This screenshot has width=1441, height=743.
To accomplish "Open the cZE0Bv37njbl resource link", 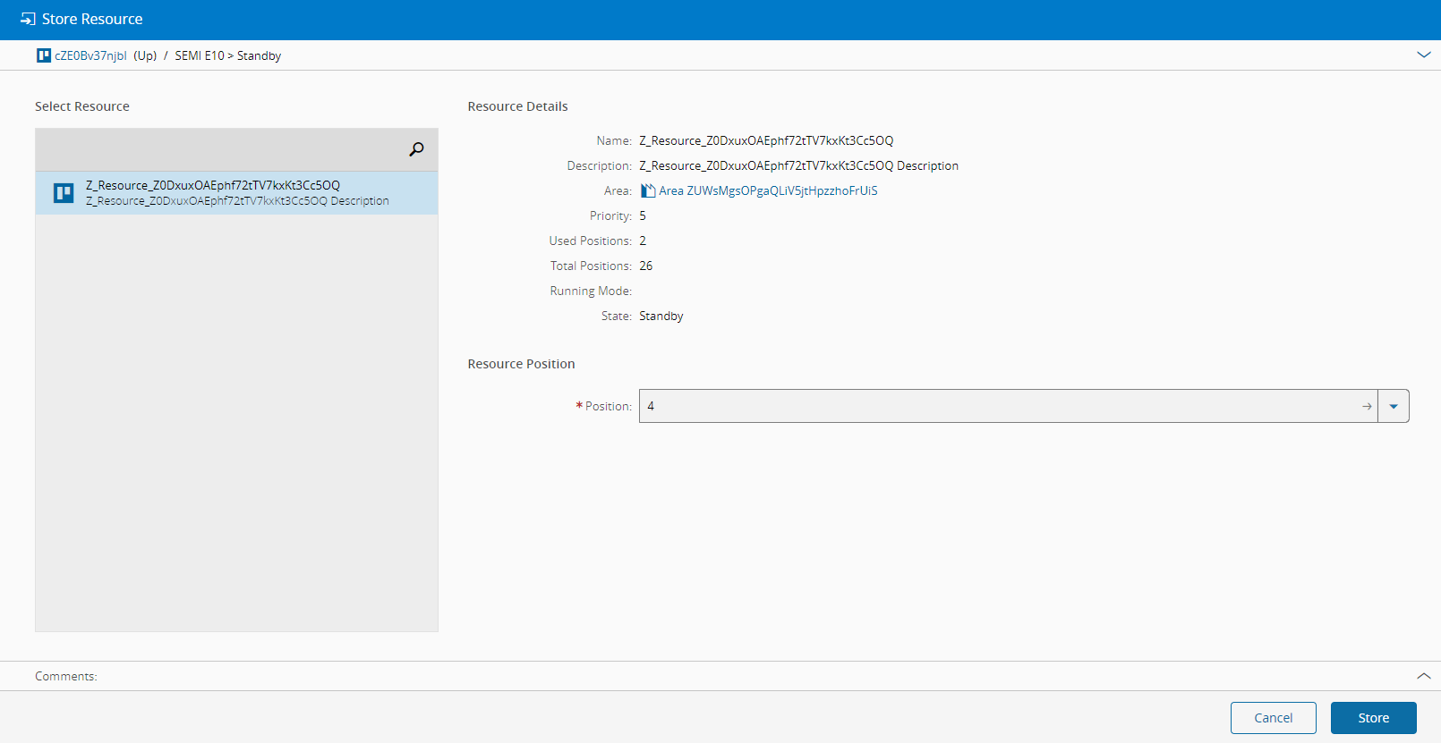I will 90,55.
